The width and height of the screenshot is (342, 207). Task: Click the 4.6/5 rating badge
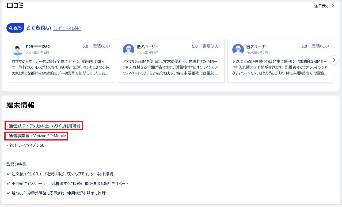[15, 28]
